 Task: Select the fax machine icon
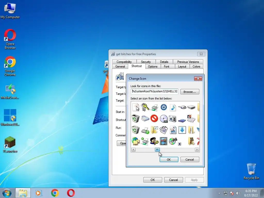(x=145, y=119)
